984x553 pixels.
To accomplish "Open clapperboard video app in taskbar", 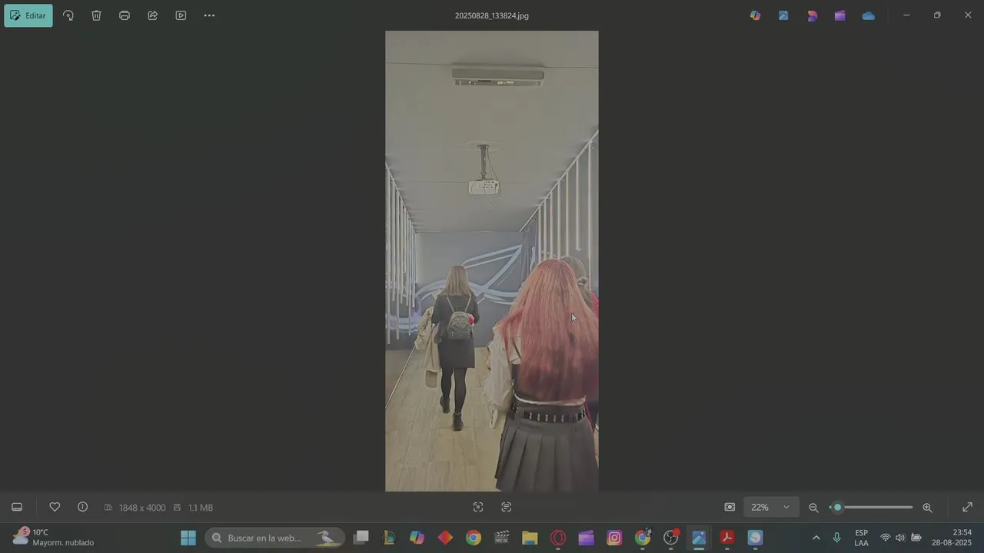I will (x=502, y=538).
